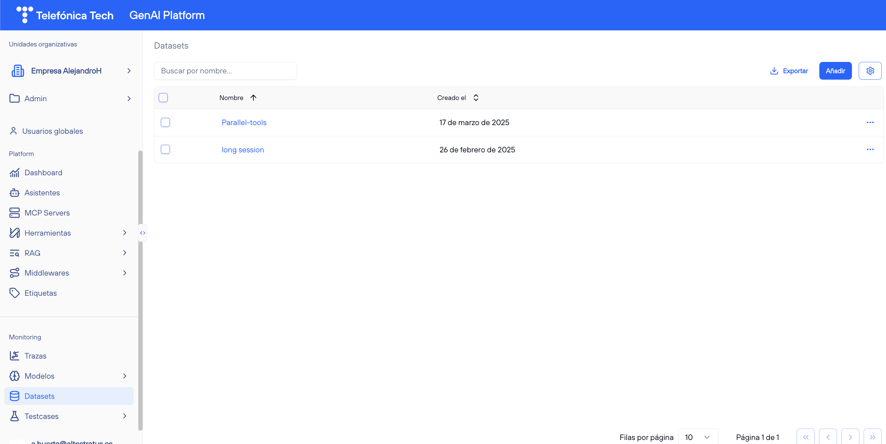Open the rows per page dropdown
This screenshot has height=444, width=886.
tap(698, 437)
